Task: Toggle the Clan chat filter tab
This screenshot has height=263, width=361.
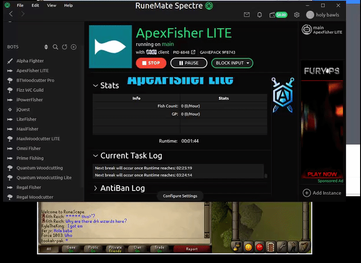Action: [137, 249]
